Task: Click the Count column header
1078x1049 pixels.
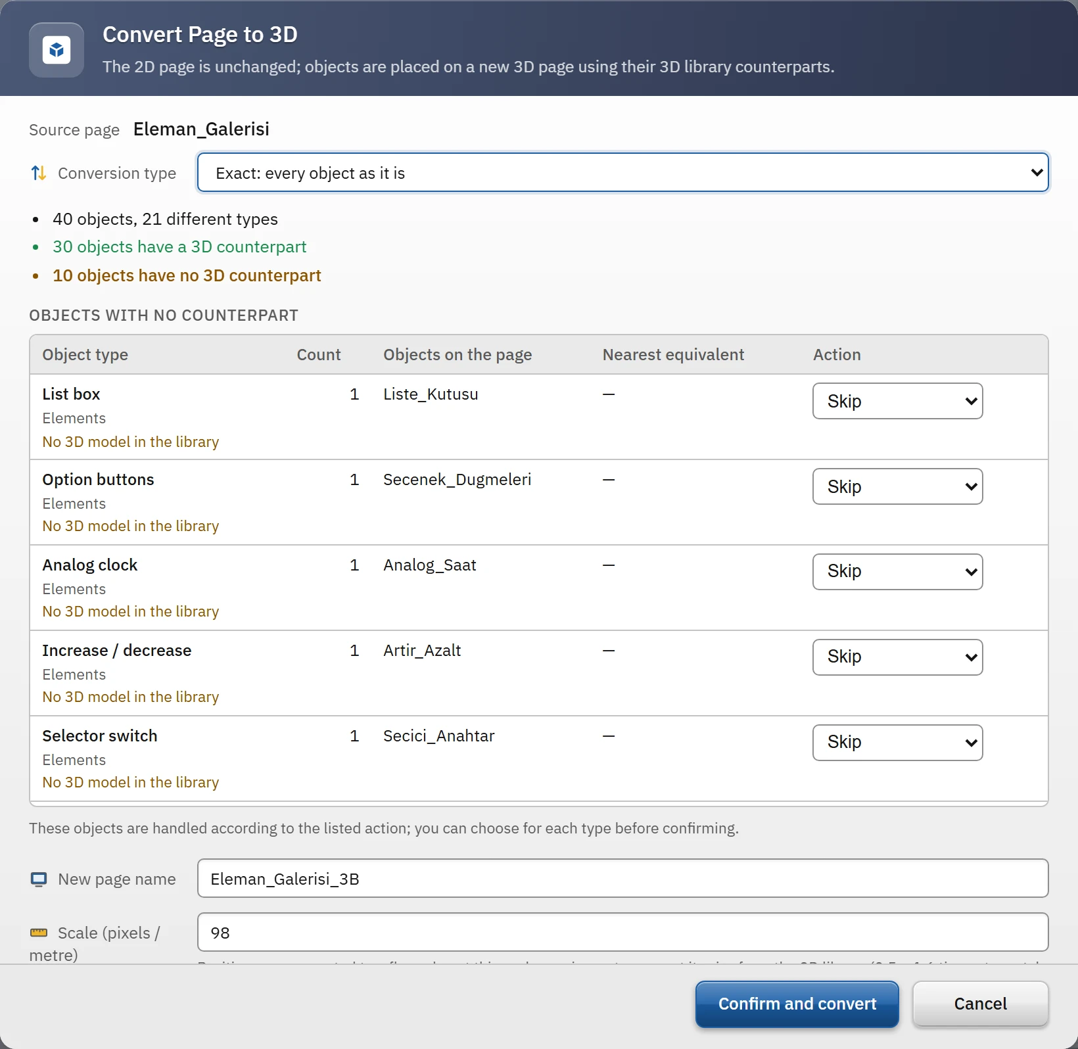Action: 319,355
